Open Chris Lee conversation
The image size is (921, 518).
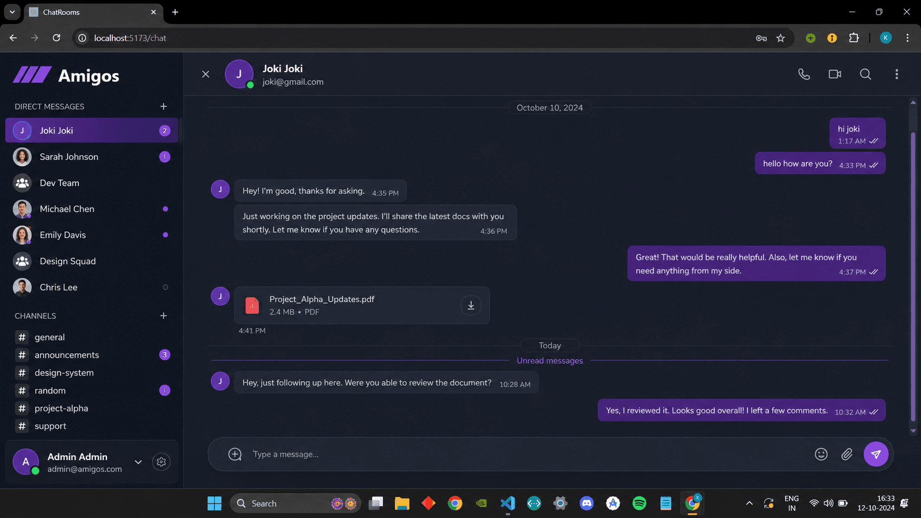tap(91, 287)
